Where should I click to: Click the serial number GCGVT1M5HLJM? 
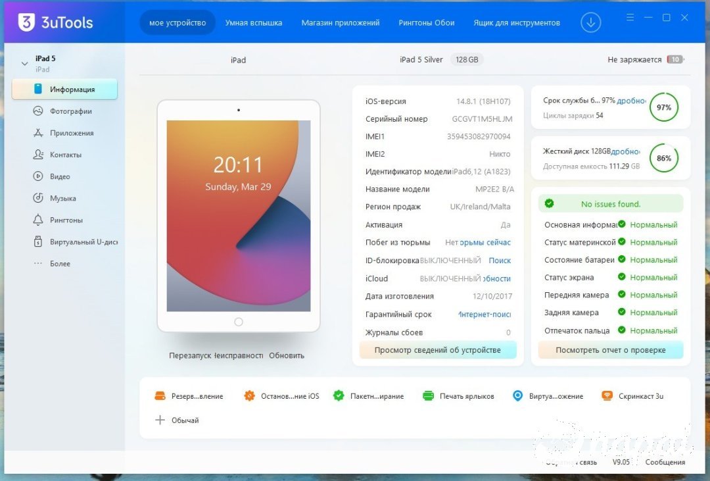pyautogui.click(x=482, y=119)
